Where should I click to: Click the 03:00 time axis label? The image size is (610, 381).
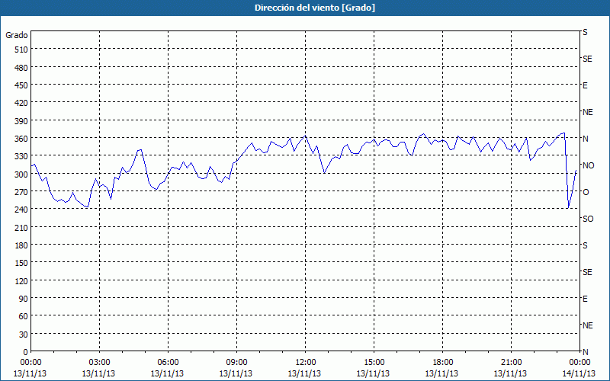100,363
